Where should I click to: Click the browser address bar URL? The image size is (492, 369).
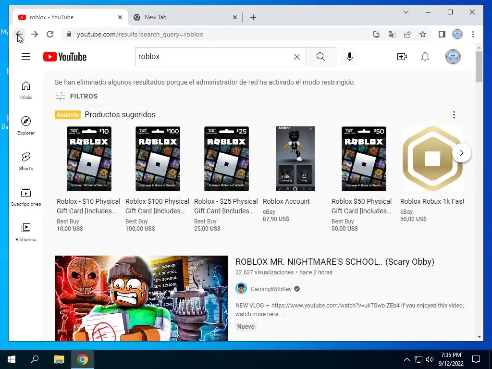(140, 34)
